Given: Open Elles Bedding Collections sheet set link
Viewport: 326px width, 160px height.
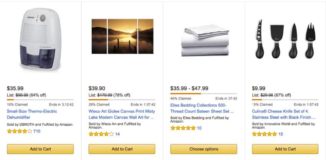Looking at the screenshot, I should [202, 108].
